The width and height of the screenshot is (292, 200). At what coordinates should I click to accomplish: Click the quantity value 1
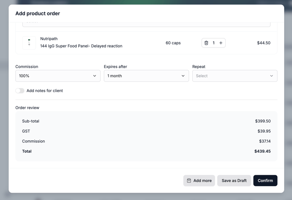[x=214, y=43]
